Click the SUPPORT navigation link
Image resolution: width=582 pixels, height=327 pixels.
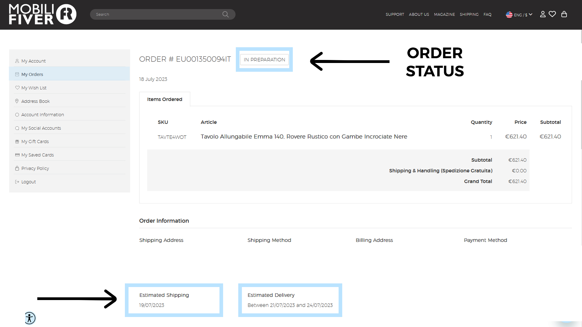tap(395, 14)
